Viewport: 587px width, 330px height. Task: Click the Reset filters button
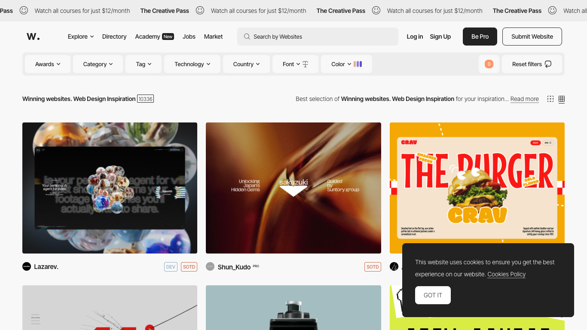pyautogui.click(x=532, y=64)
